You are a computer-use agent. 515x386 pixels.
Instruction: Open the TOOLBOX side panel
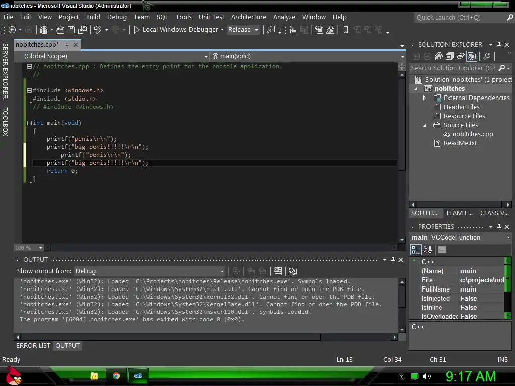pyautogui.click(x=5, y=122)
